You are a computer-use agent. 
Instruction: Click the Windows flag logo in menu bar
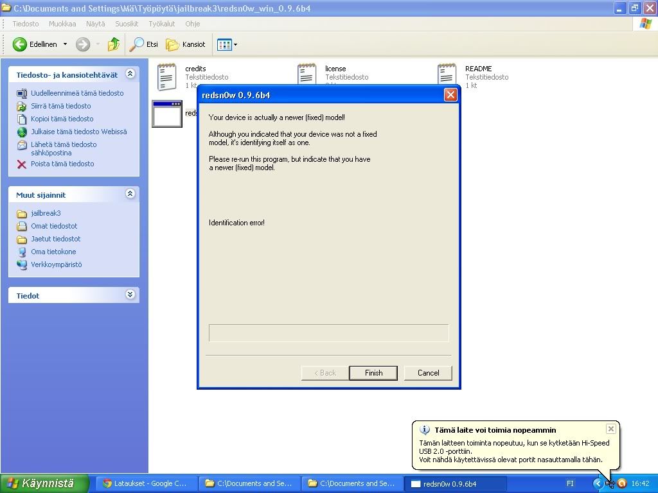coord(645,24)
